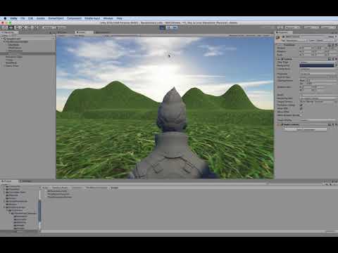This screenshot has width=338, height=253.
Task: Open the Window menu
Action: (108, 18)
